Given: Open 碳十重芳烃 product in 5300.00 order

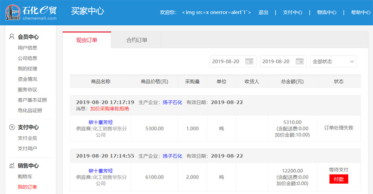Looking at the screenshot, I should pyautogui.click(x=101, y=122).
